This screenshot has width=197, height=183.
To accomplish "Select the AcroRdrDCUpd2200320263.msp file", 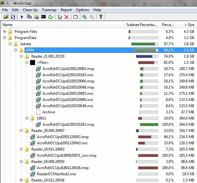I will tap(68, 124).
